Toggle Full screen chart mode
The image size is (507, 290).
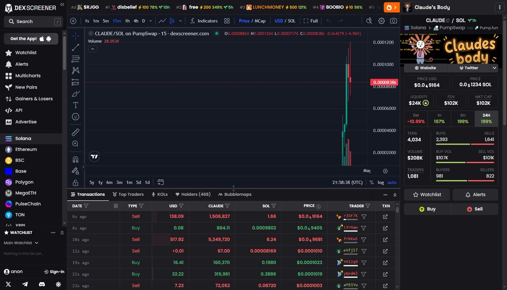pyautogui.click(x=311, y=21)
